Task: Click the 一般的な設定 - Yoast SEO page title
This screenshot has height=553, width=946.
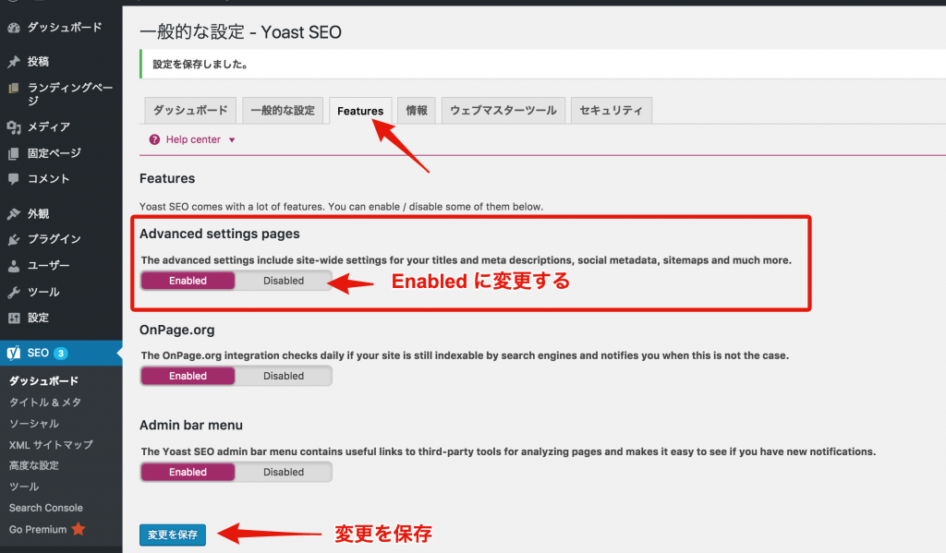Action: click(x=241, y=32)
